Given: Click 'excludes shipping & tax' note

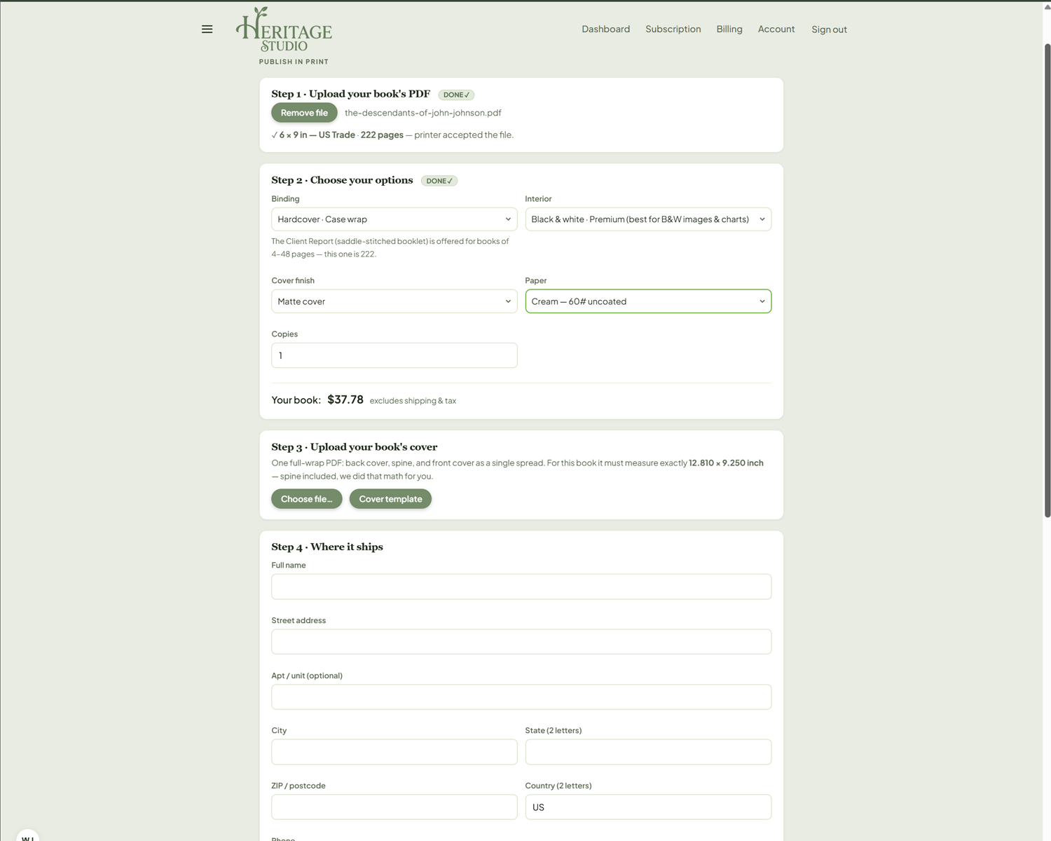Looking at the screenshot, I should tap(413, 401).
